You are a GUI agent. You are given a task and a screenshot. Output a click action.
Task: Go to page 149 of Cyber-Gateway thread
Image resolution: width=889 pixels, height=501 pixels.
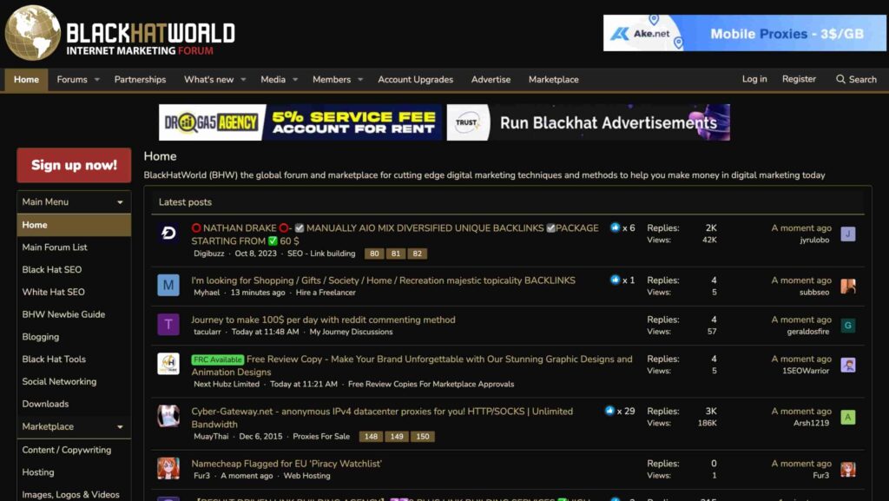pyautogui.click(x=397, y=437)
